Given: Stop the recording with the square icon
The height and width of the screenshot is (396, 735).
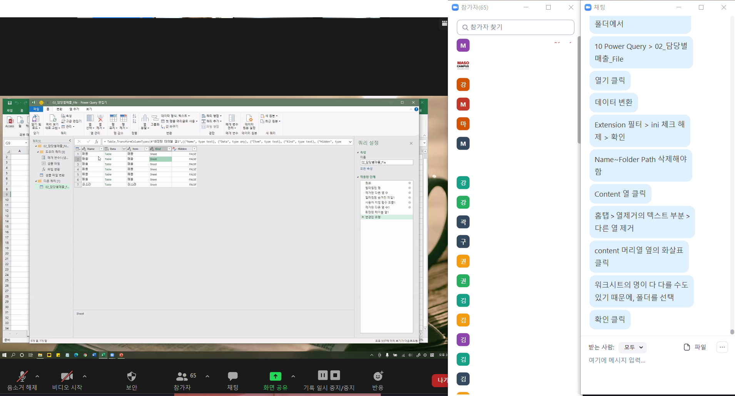Looking at the screenshot, I should 335,375.
